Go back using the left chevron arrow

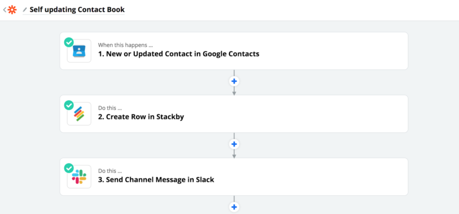click(5, 10)
